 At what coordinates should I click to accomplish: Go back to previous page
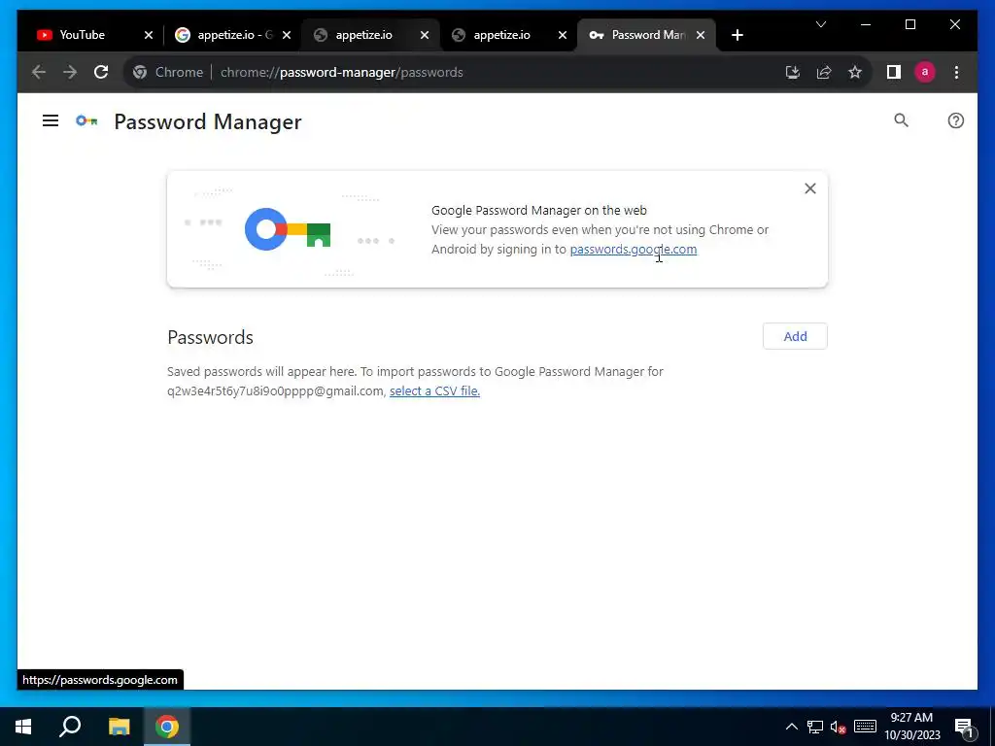tap(39, 72)
